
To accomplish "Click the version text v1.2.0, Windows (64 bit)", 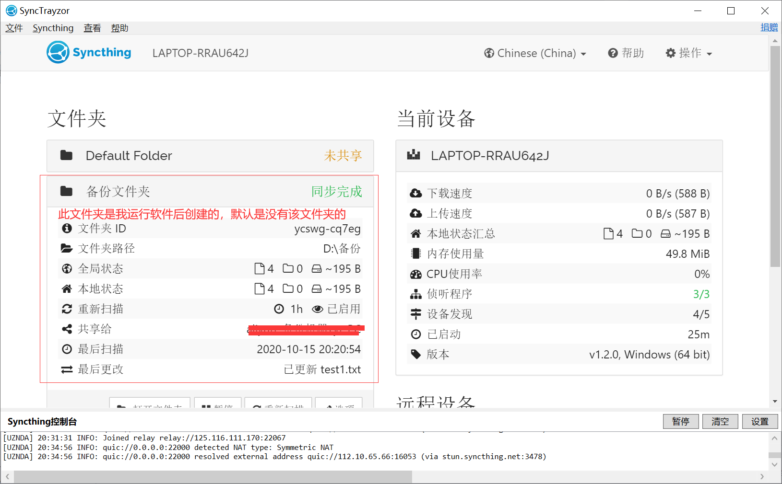I will coord(650,355).
